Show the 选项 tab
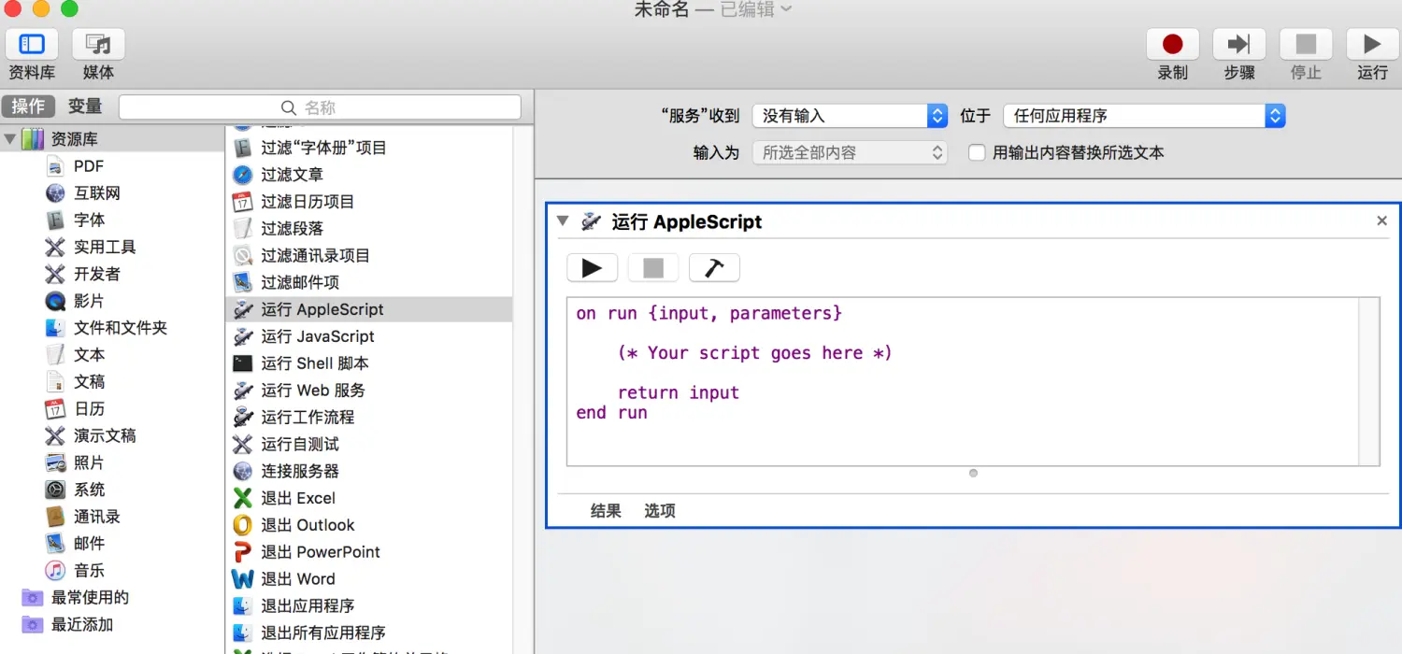1402x654 pixels. (x=660, y=511)
